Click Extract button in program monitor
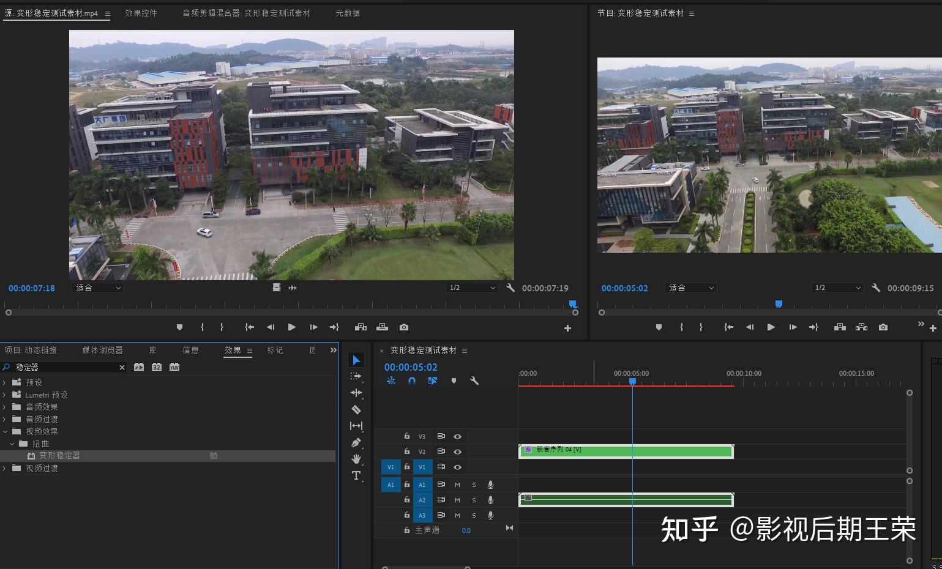This screenshot has height=569, width=942. 862,327
